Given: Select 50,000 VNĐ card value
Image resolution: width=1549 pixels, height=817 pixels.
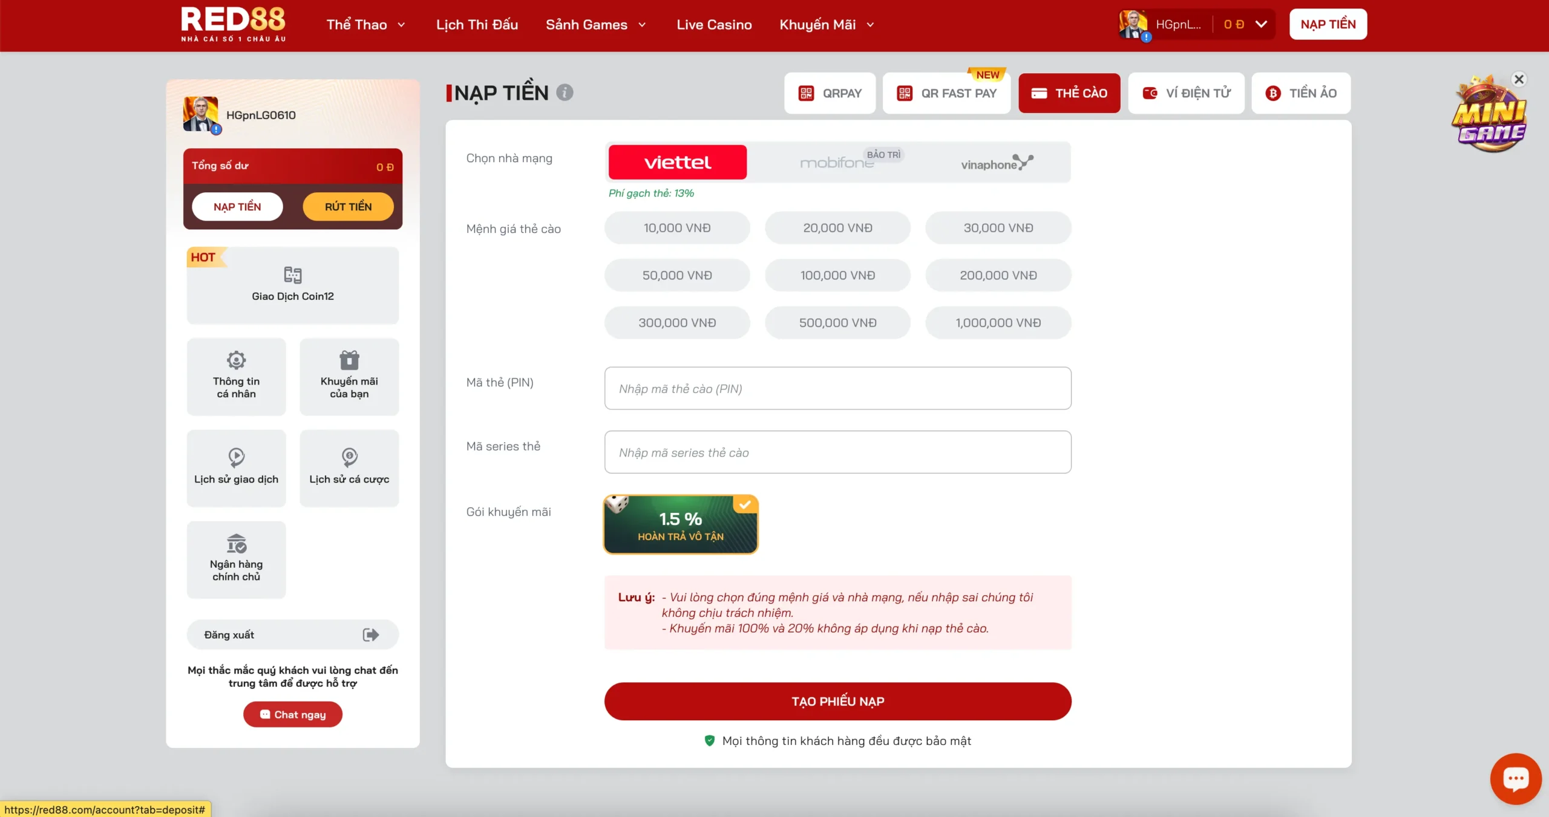Looking at the screenshot, I should pos(677,275).
